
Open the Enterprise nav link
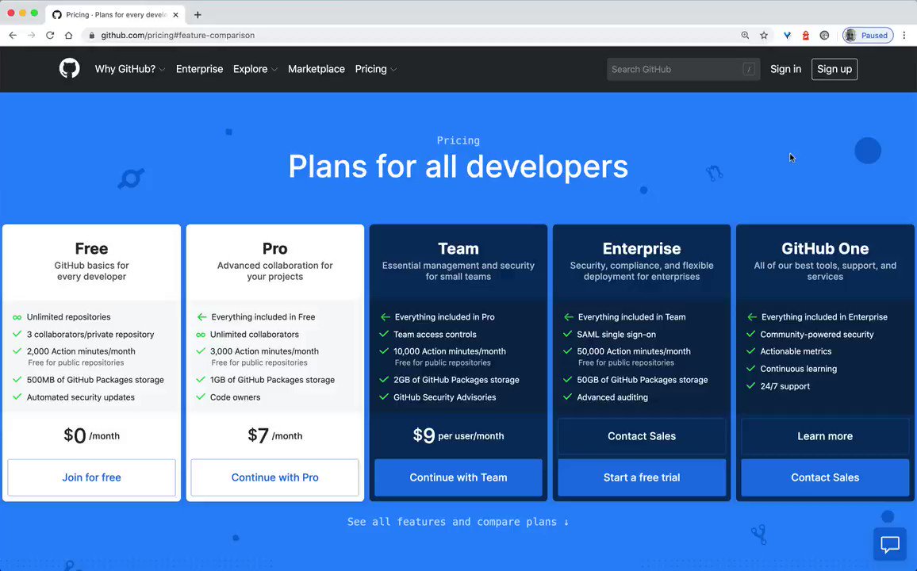point(199,69)
